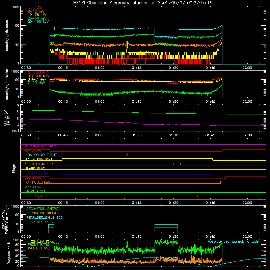Viewport: 270px width, 270px height.
Task: Click the green FRONT_RATIO_1225 legend label
Action: (x=44, y=245)
